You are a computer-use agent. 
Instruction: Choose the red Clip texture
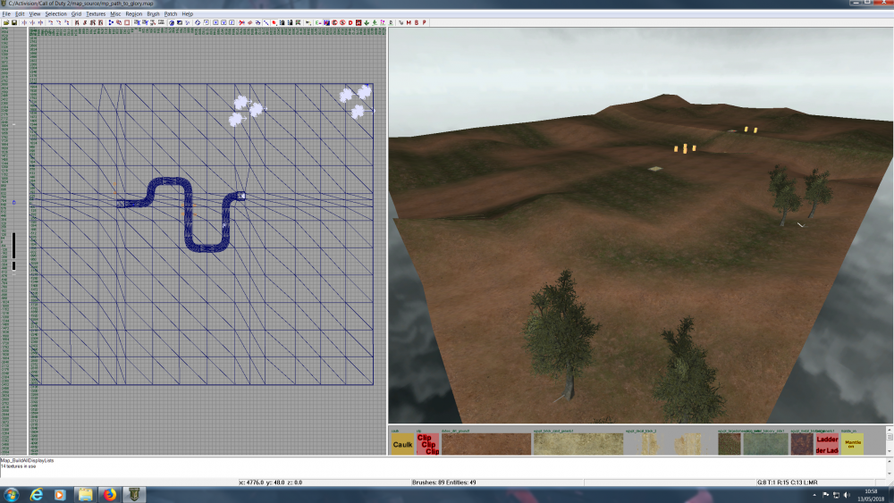(x=427, y=444)
